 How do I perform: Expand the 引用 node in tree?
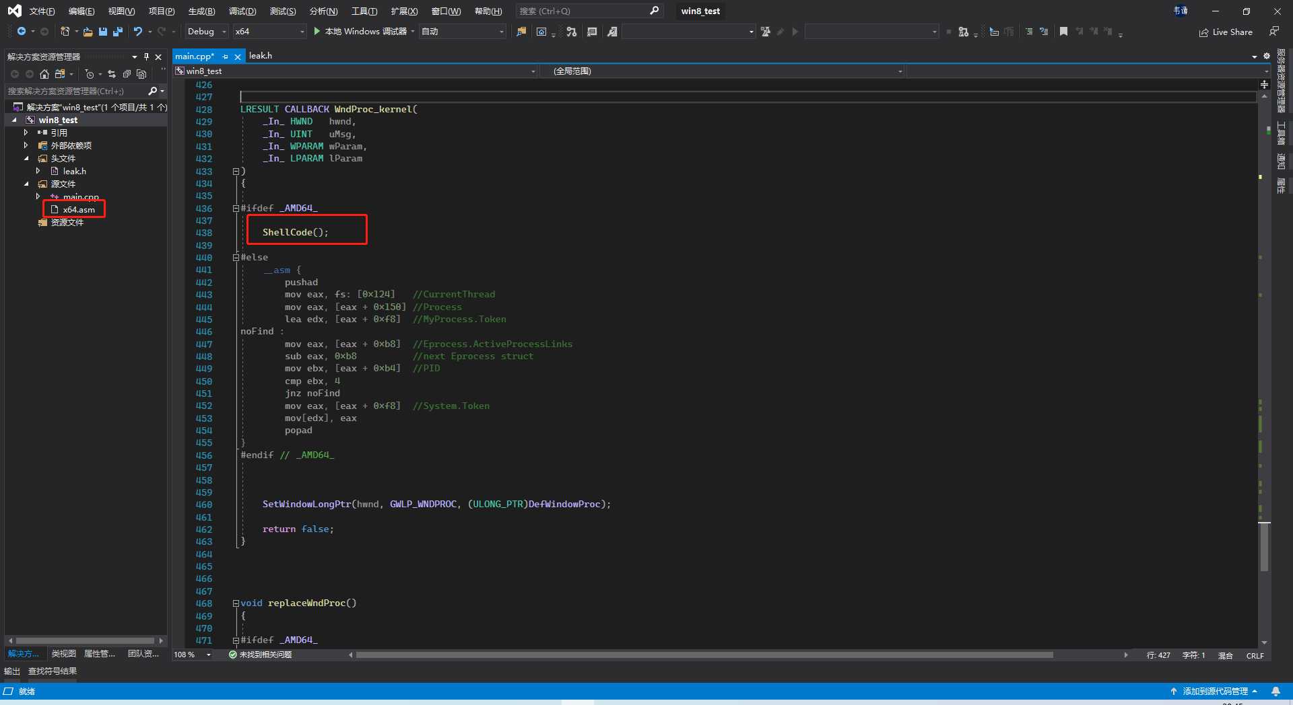tap(26, 133)
